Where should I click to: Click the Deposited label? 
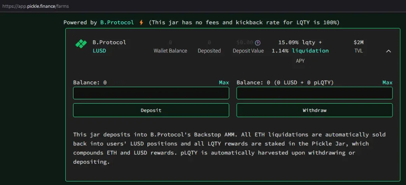click(209, 51)
